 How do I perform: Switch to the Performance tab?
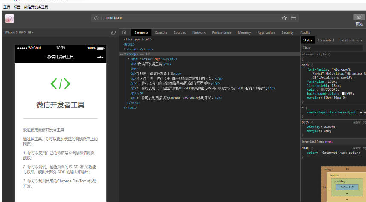pos(221,32)
